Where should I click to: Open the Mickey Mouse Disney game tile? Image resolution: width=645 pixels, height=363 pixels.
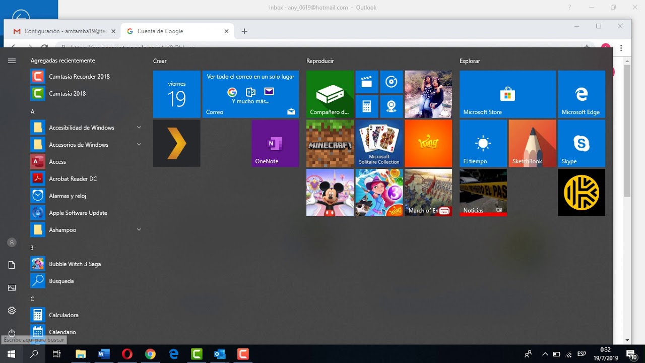pyautogui.click(x=330, y=193)
